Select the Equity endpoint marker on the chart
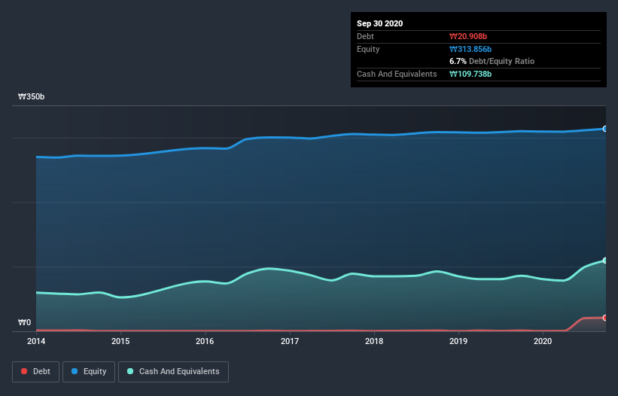This screenshot has height=396, width=618. [x=605, y=129]
